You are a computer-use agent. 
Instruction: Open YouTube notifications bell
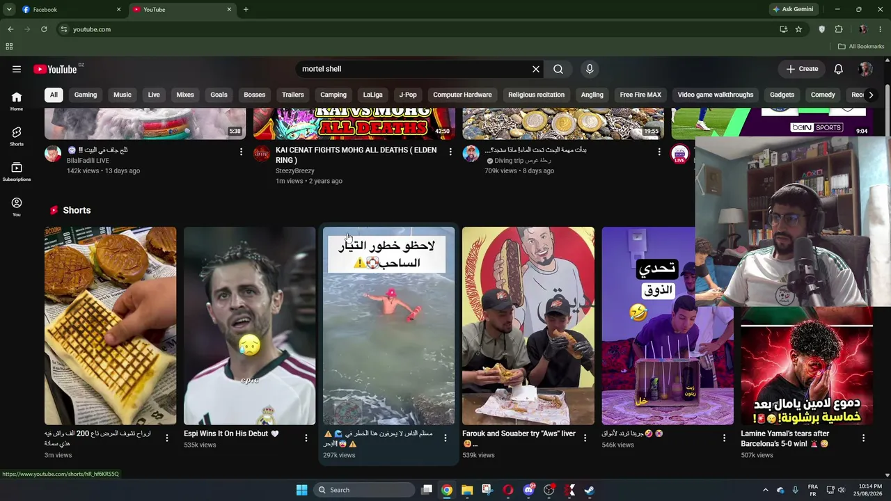pos(839,69)
